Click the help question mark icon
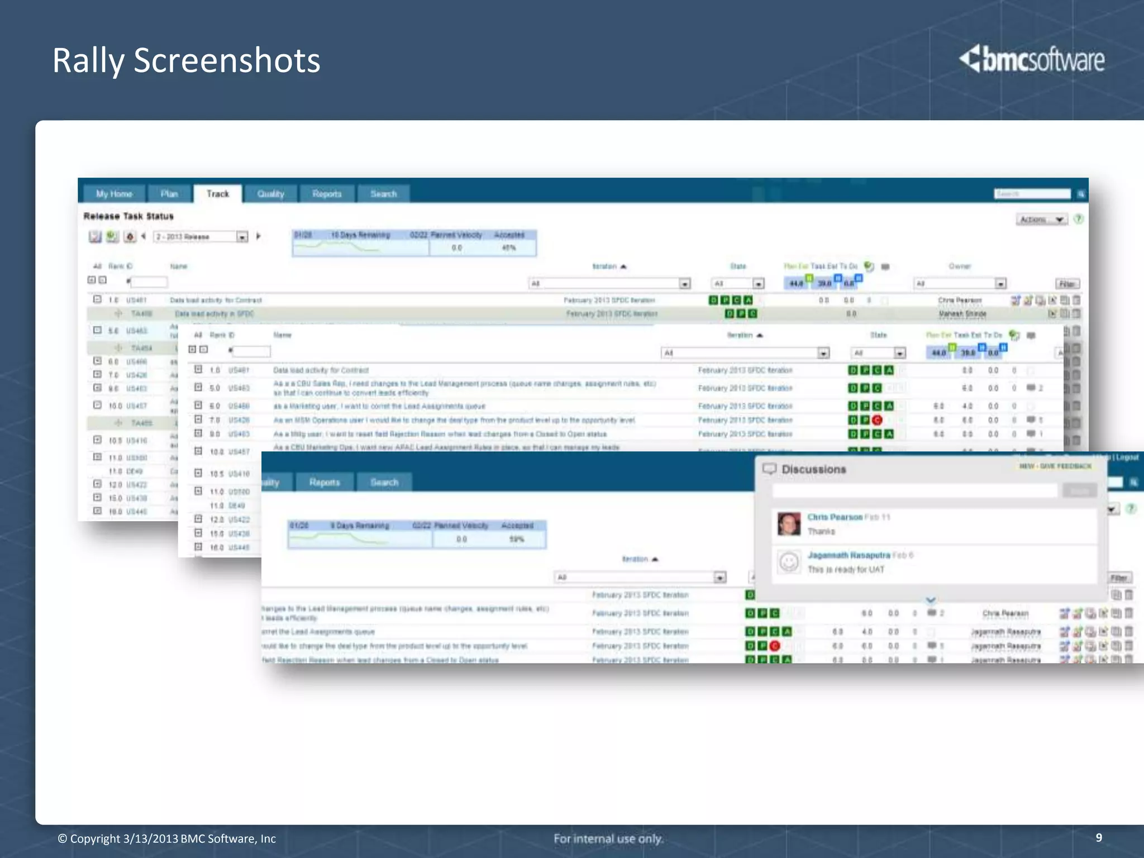The width and height of the screenshot is (1144, 858). (1079, 219)
